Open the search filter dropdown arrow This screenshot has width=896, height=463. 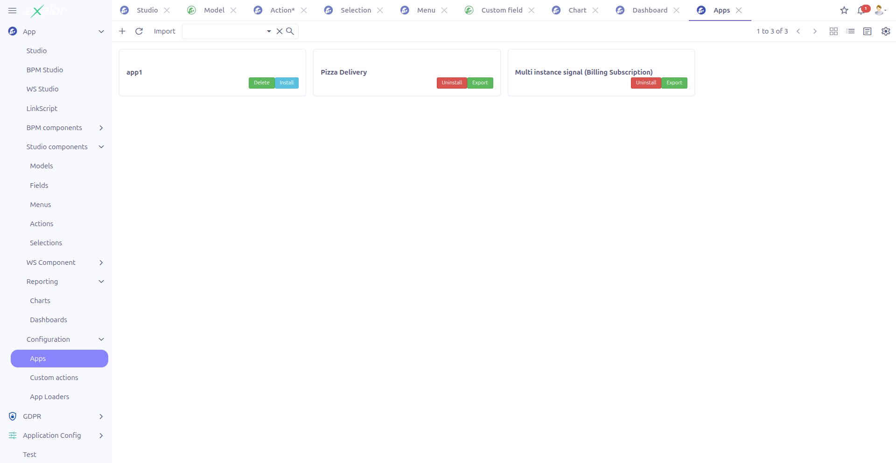[269, 31]
